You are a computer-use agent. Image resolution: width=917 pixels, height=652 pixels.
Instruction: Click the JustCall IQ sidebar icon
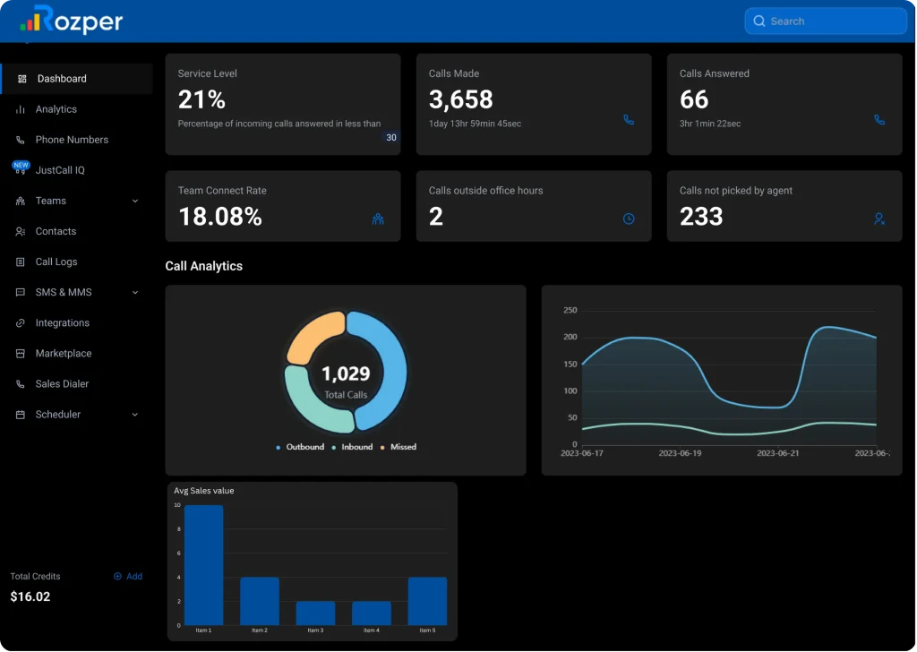[21, 169]
